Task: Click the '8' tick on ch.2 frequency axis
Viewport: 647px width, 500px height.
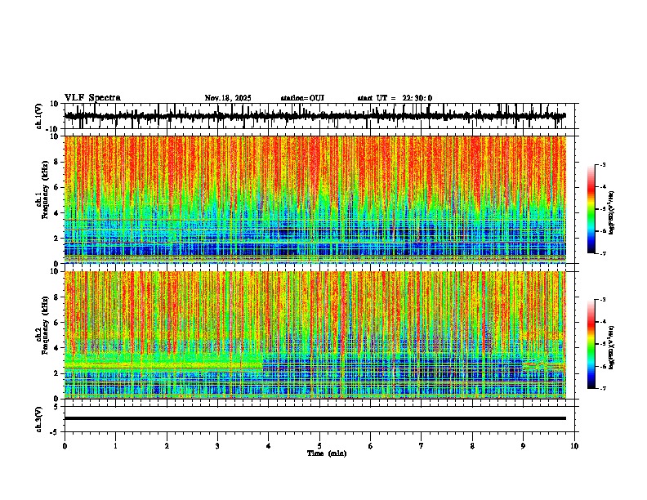Action: point(56,297)
